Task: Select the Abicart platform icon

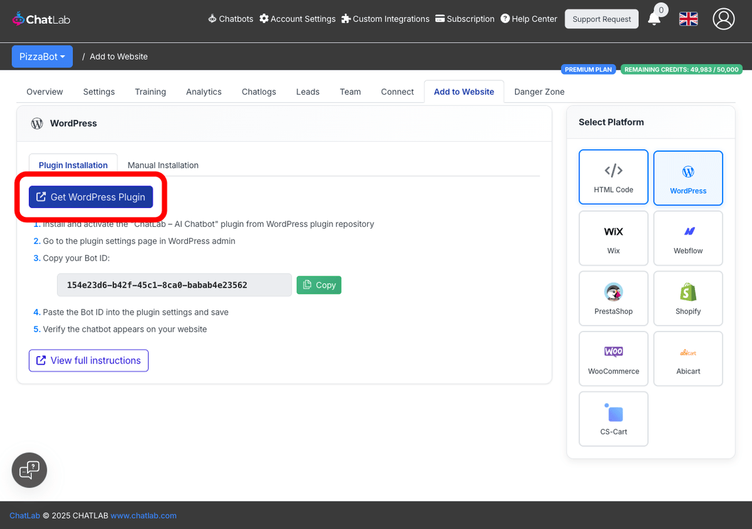Action: click(x=687, y=359)
